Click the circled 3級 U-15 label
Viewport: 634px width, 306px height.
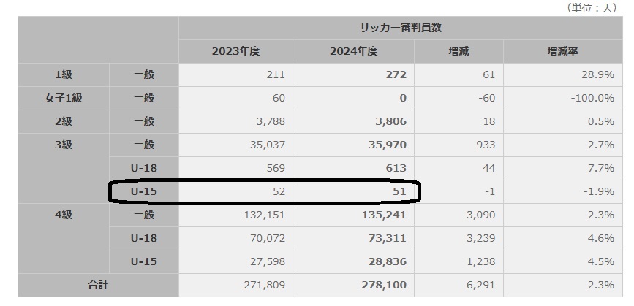[x=144, y=191]
